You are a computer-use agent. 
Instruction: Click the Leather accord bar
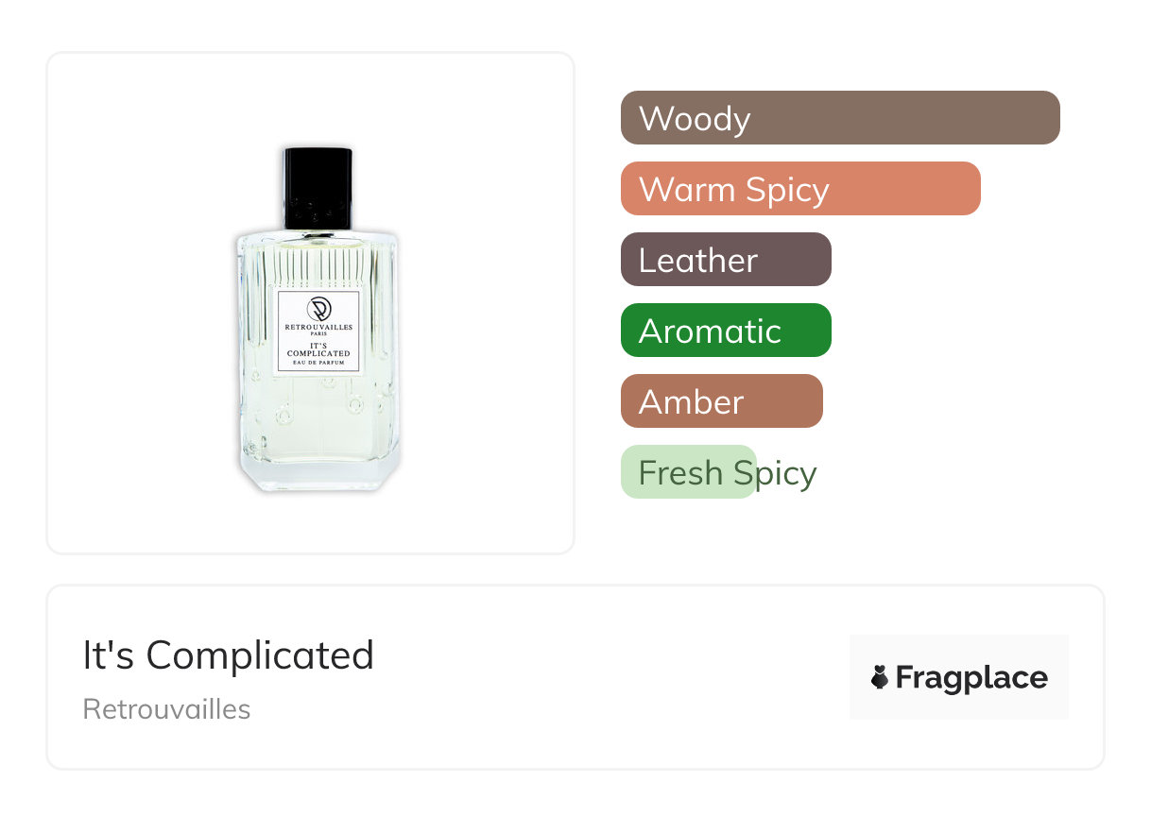[x=726, y=260]
